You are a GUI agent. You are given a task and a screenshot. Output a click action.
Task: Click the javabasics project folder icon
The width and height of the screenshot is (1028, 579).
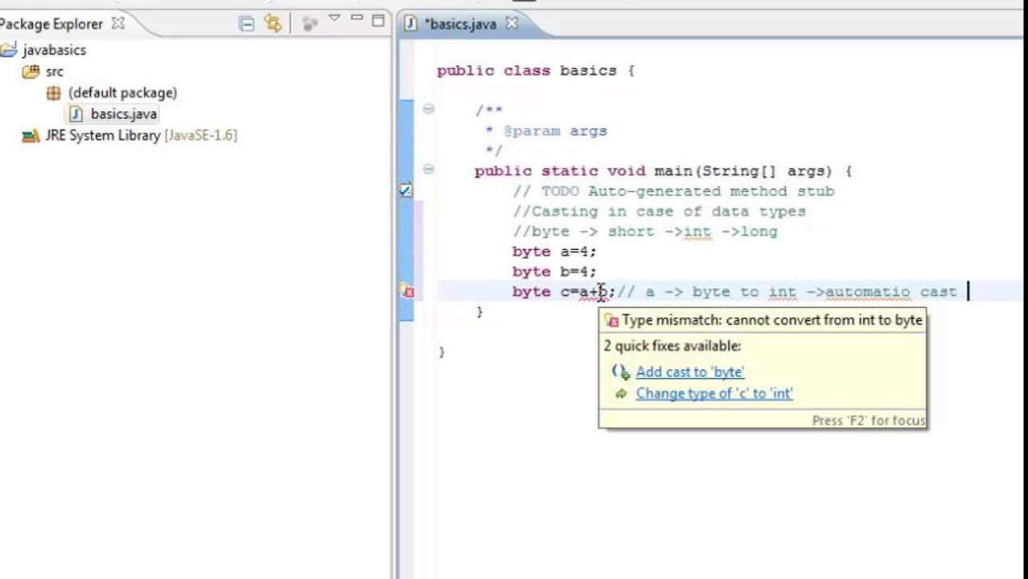[9, 50]
